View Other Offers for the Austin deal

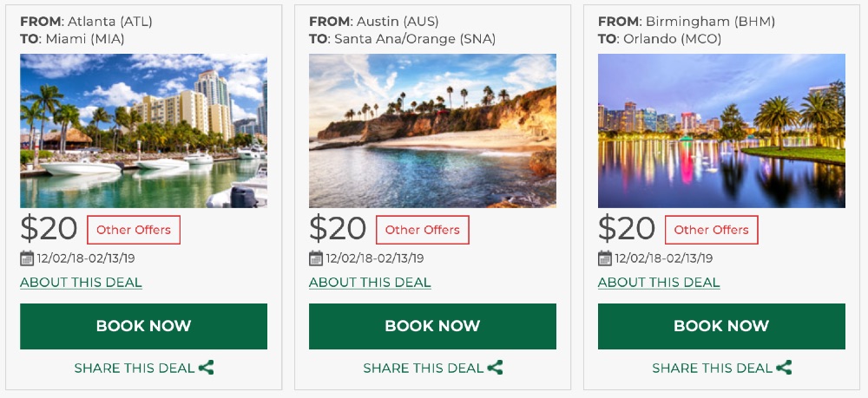point(423,230)
